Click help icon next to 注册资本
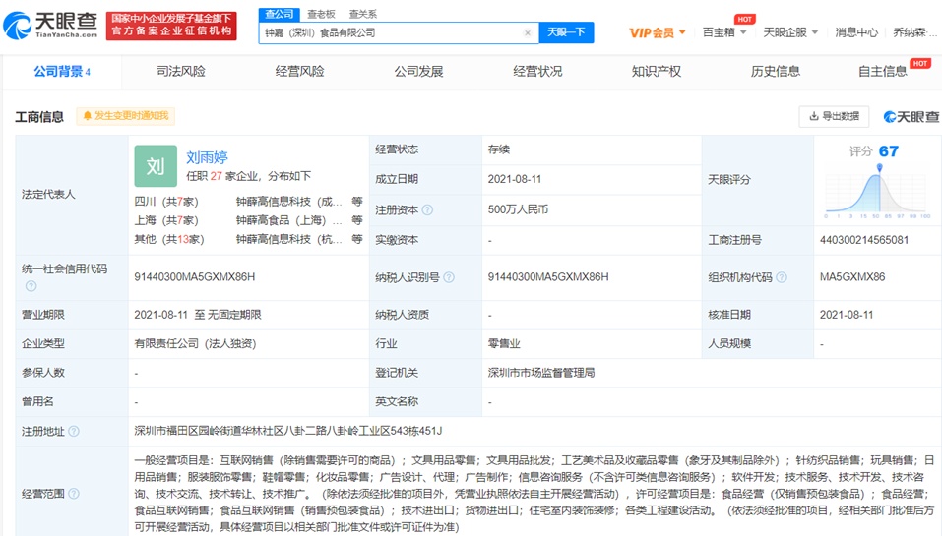 point(426,209)
